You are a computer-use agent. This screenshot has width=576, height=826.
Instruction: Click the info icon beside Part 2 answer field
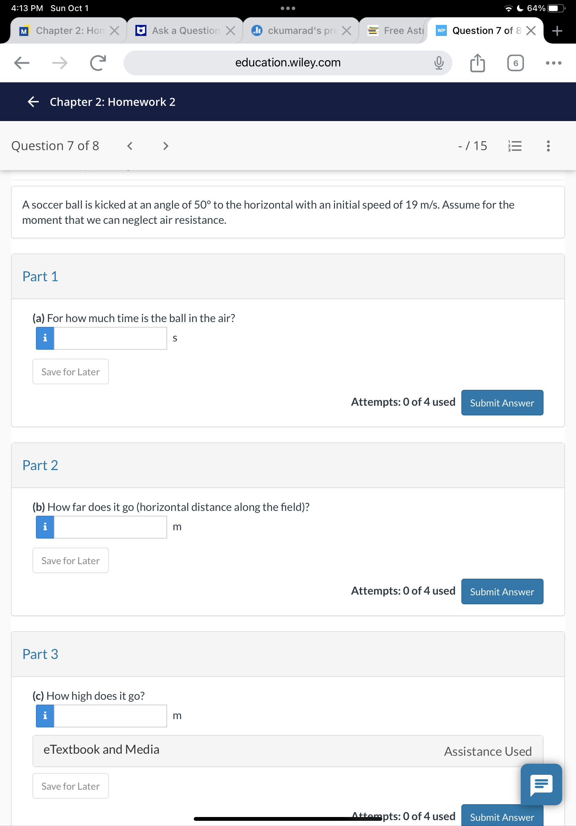click(45, 526)
